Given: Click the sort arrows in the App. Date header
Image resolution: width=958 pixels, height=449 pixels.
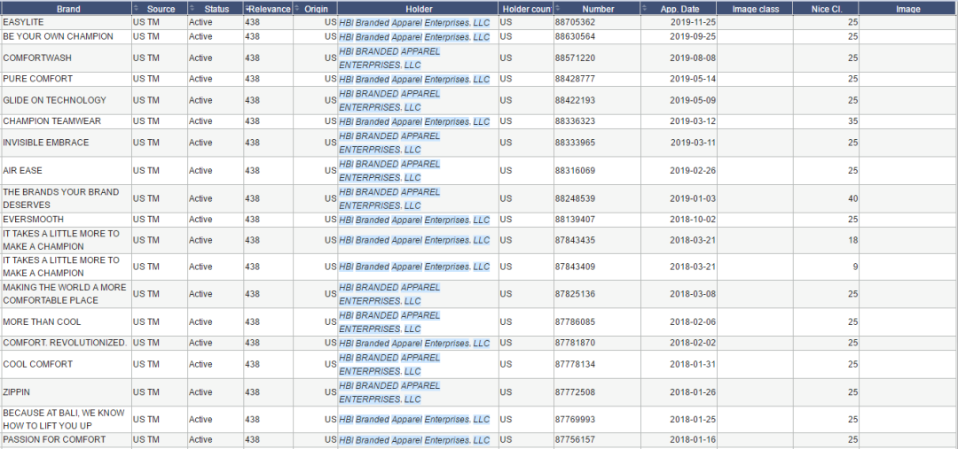Looking at the screenshot, I should pyautogui.click(x=645, y=9).
